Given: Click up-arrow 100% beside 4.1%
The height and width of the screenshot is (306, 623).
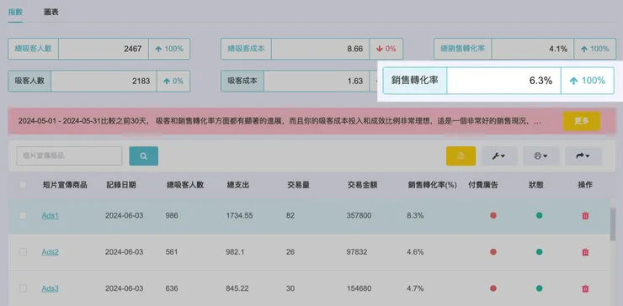Looking at the screenshot, I should [x=594, y=49].
